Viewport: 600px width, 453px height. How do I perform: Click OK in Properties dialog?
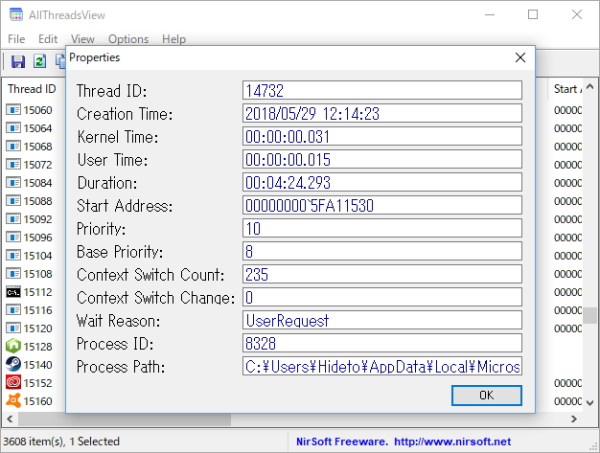486,396
